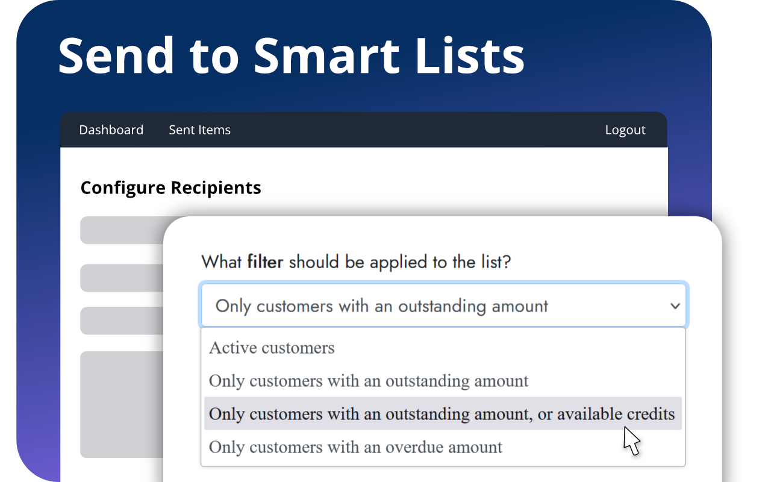
Task: Choose the Active customers option
Action: 443,348
